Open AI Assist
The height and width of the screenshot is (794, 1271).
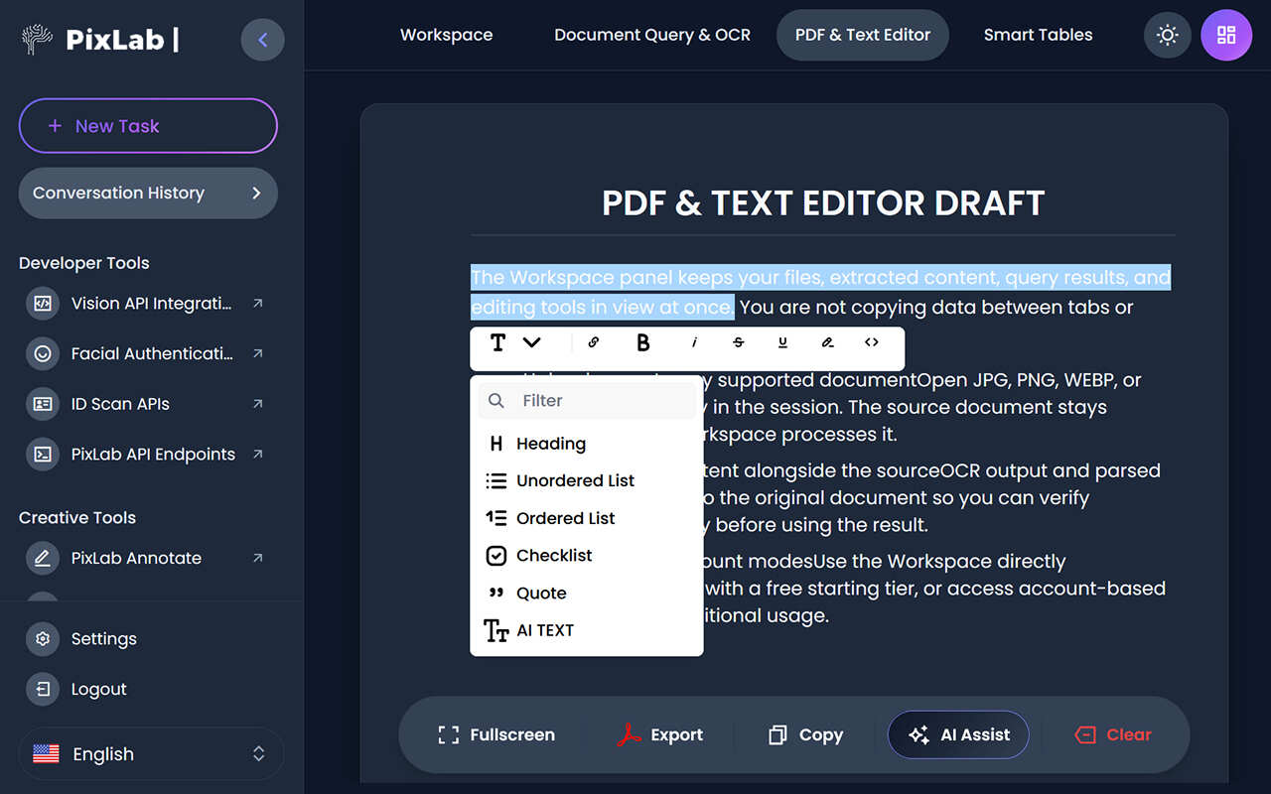958,735
